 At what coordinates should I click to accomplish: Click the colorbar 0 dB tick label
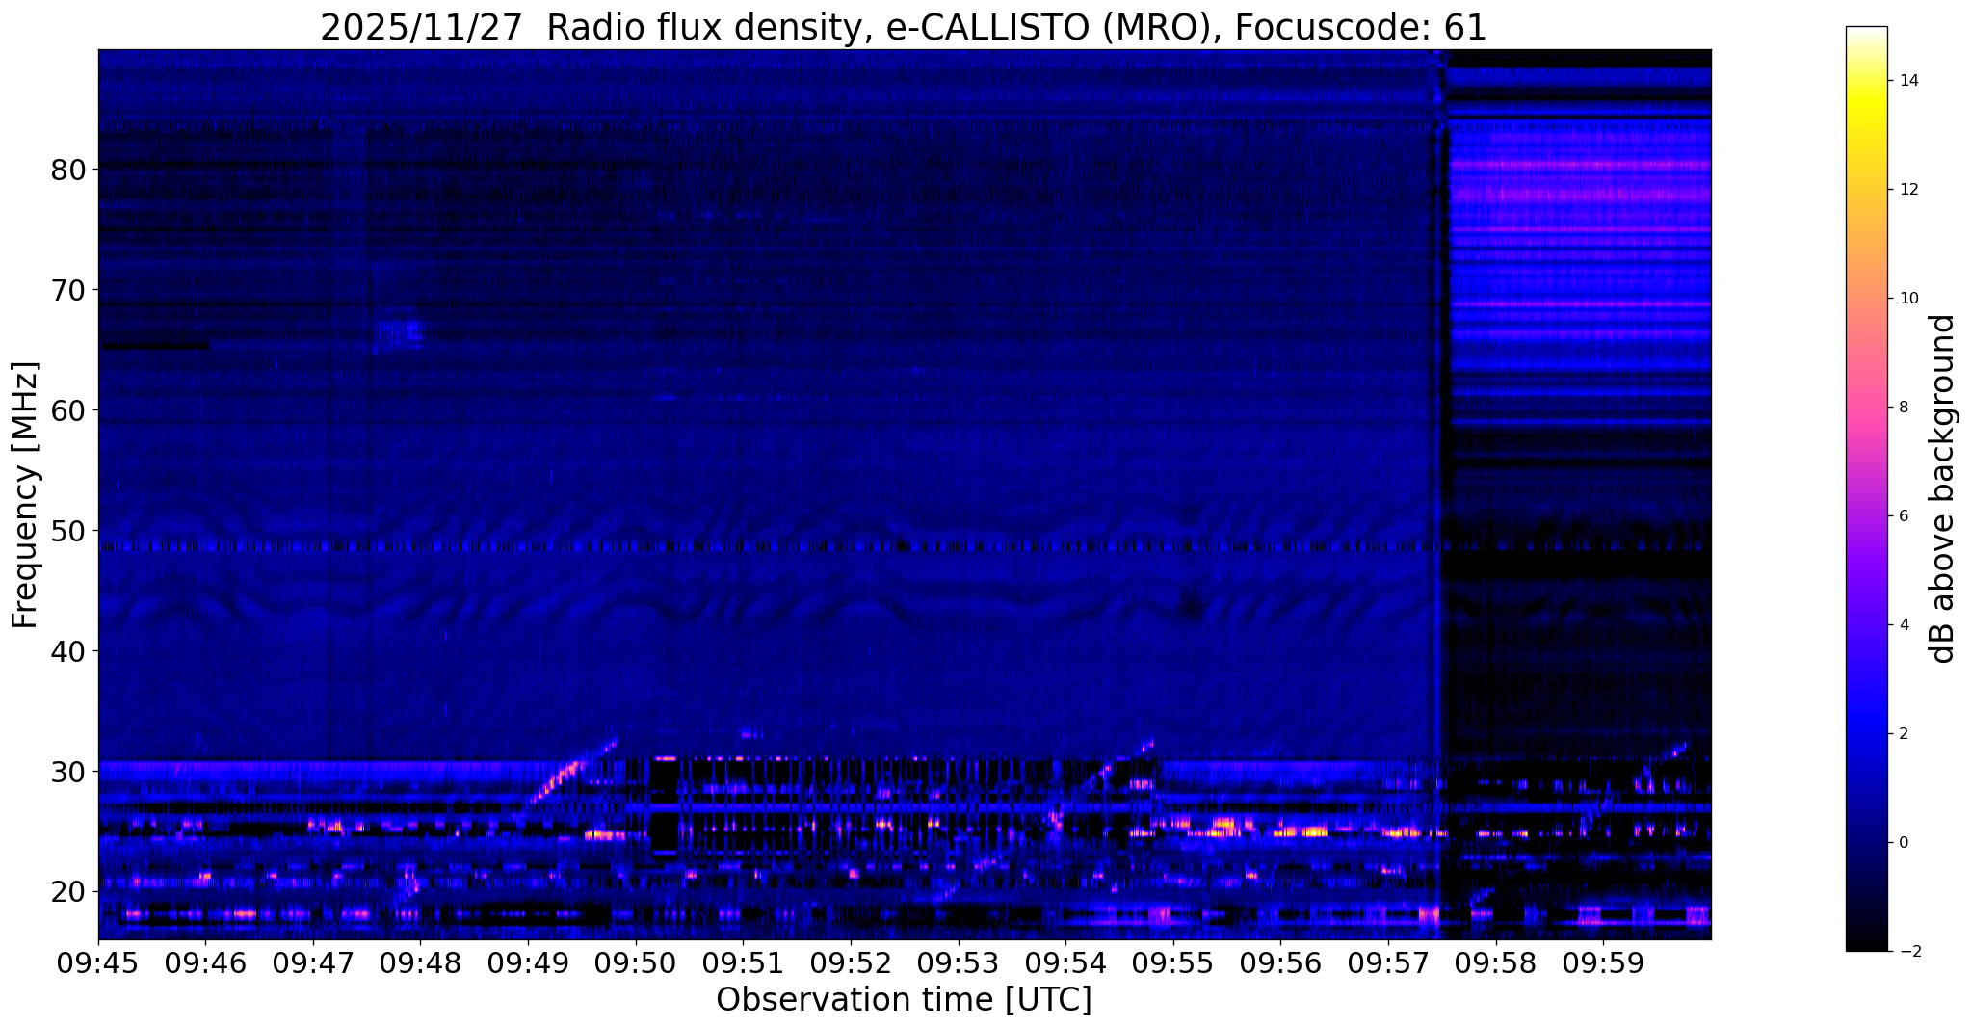point(1903,843)
